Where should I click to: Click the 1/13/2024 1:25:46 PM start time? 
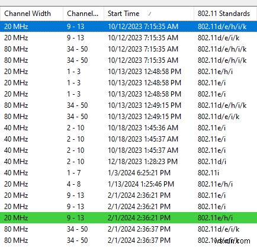click(141, 184)
